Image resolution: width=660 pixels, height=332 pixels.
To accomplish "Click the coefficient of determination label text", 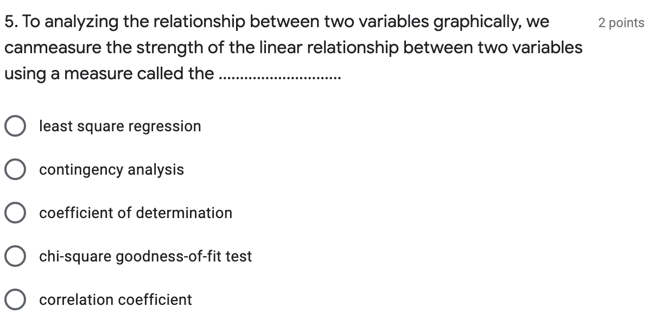I will [x=135, y=213].
